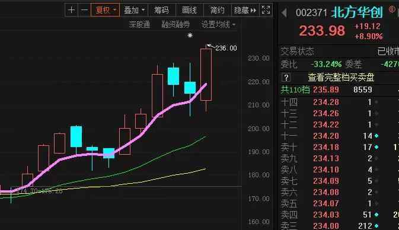
Task: Click the plus zoom-in chart icon
Action: coord(72,10)
